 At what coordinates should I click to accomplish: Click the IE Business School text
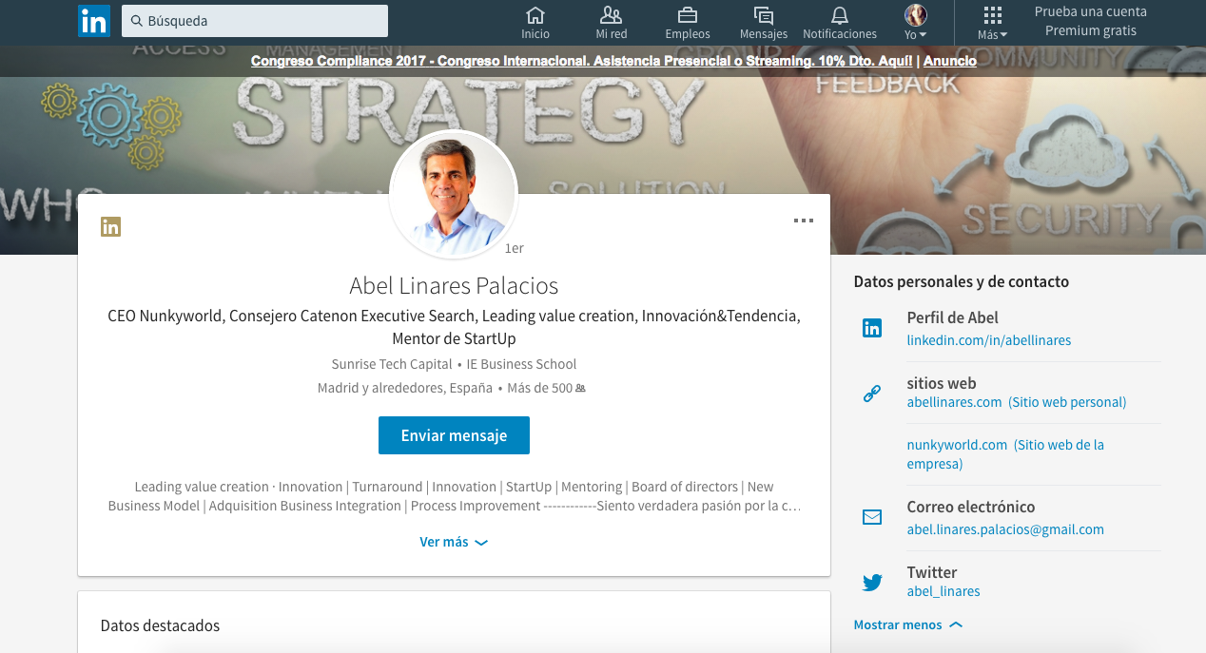[x=521, y=364]
